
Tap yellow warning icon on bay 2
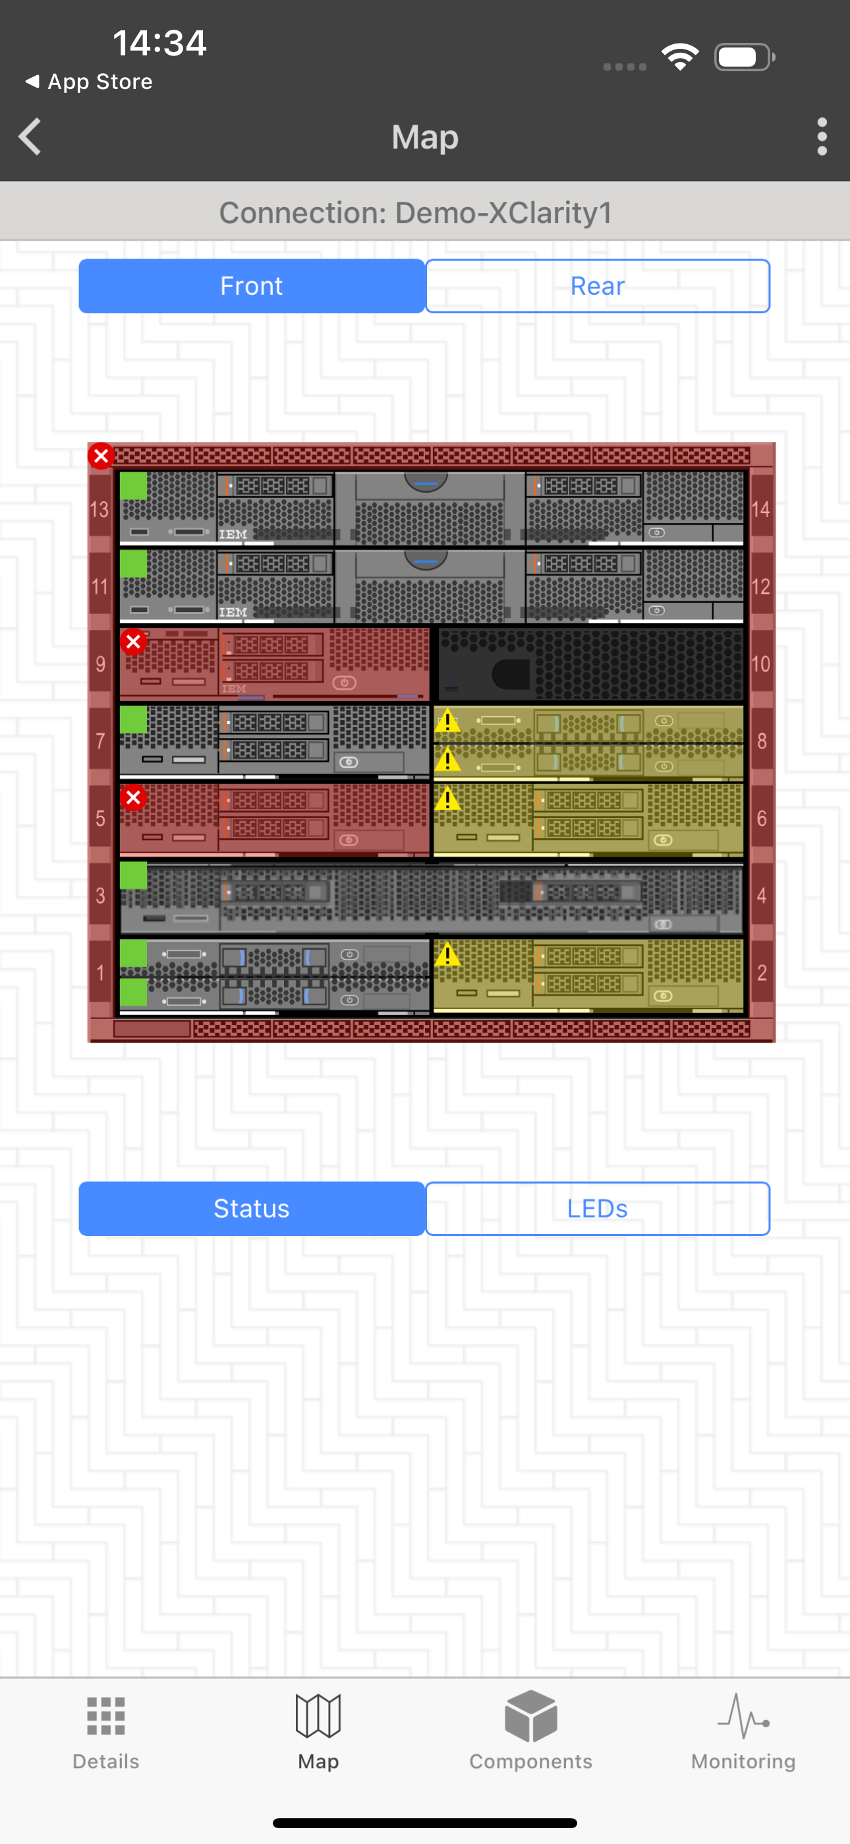(x=448, y=954)
